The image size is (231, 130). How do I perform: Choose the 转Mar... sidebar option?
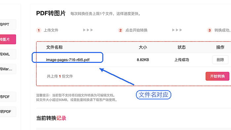(x=8, y=69)
